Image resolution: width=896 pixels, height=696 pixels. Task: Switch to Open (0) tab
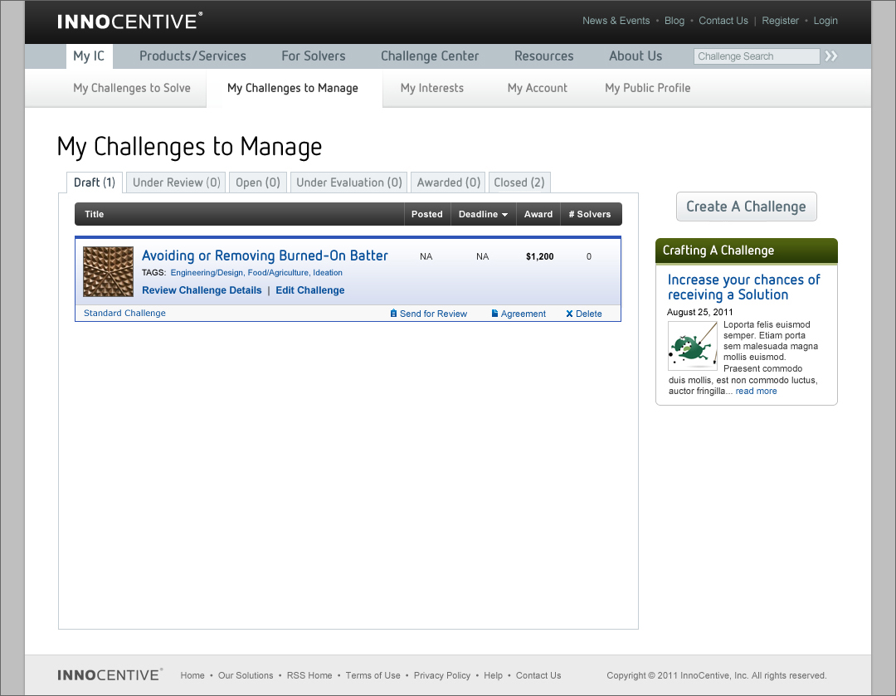(258, 183)
